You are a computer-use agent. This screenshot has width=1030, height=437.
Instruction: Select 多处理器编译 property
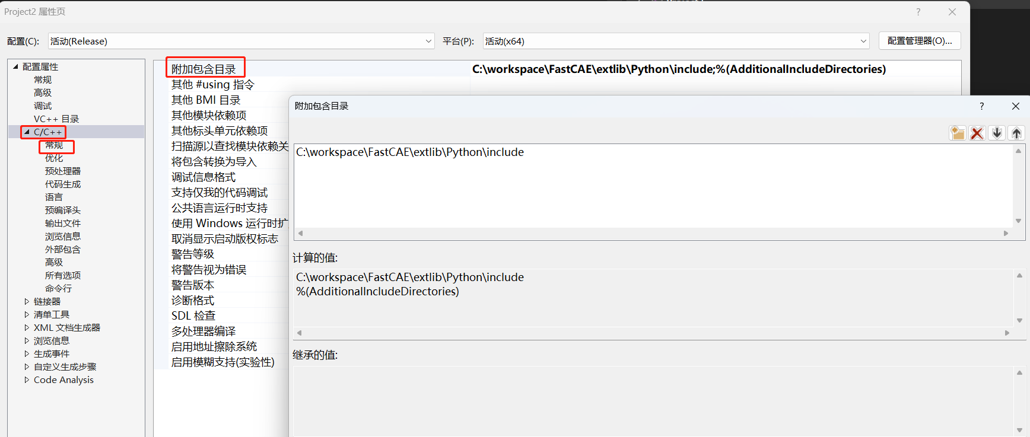click(x=204, y=331)
